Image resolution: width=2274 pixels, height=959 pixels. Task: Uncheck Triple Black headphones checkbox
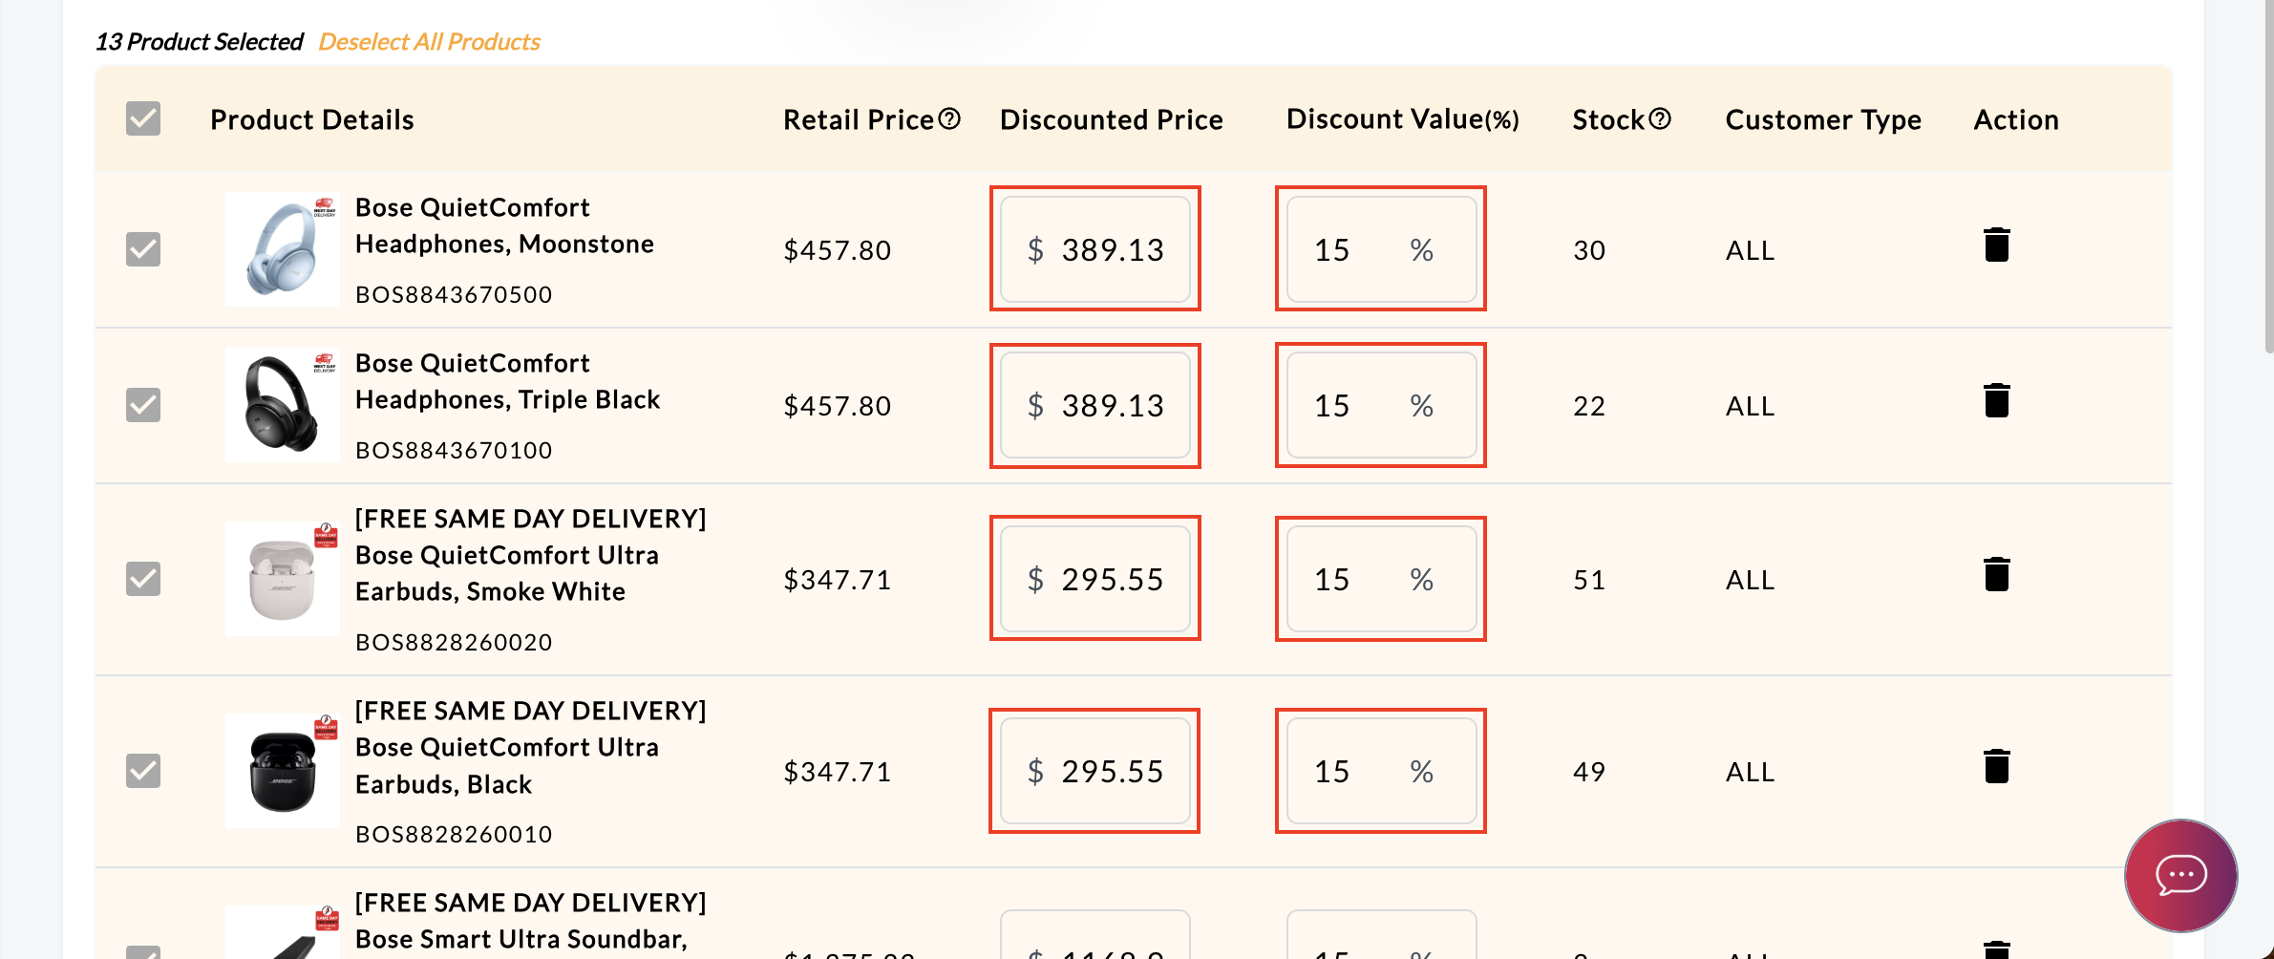(143, 405)
